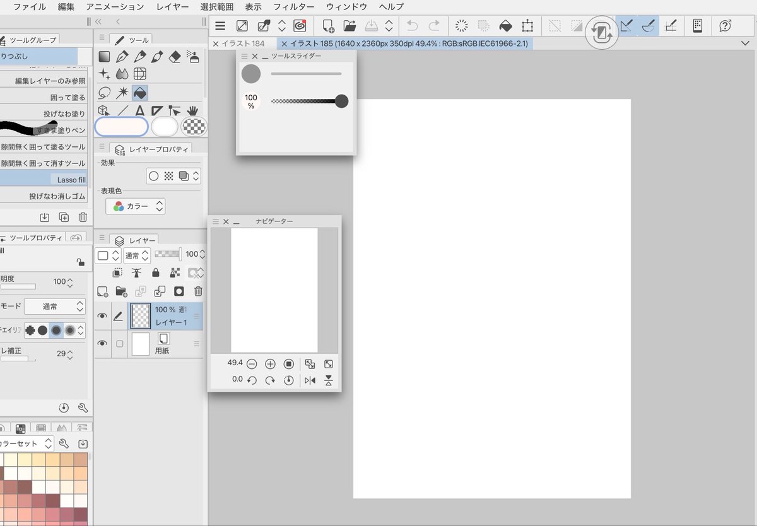Select レイヤー 1 layer thumbnail

pos(140,317)
